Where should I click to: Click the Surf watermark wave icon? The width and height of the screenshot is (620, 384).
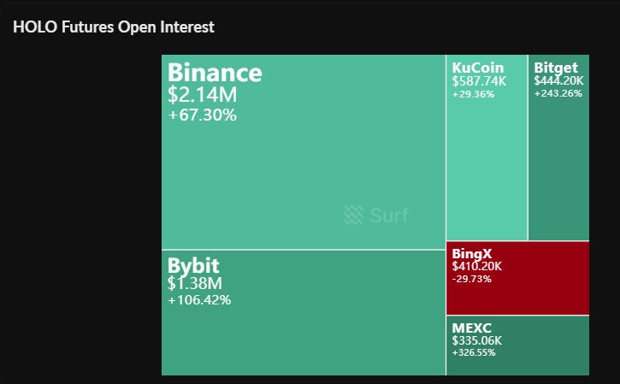click(354, 216)
